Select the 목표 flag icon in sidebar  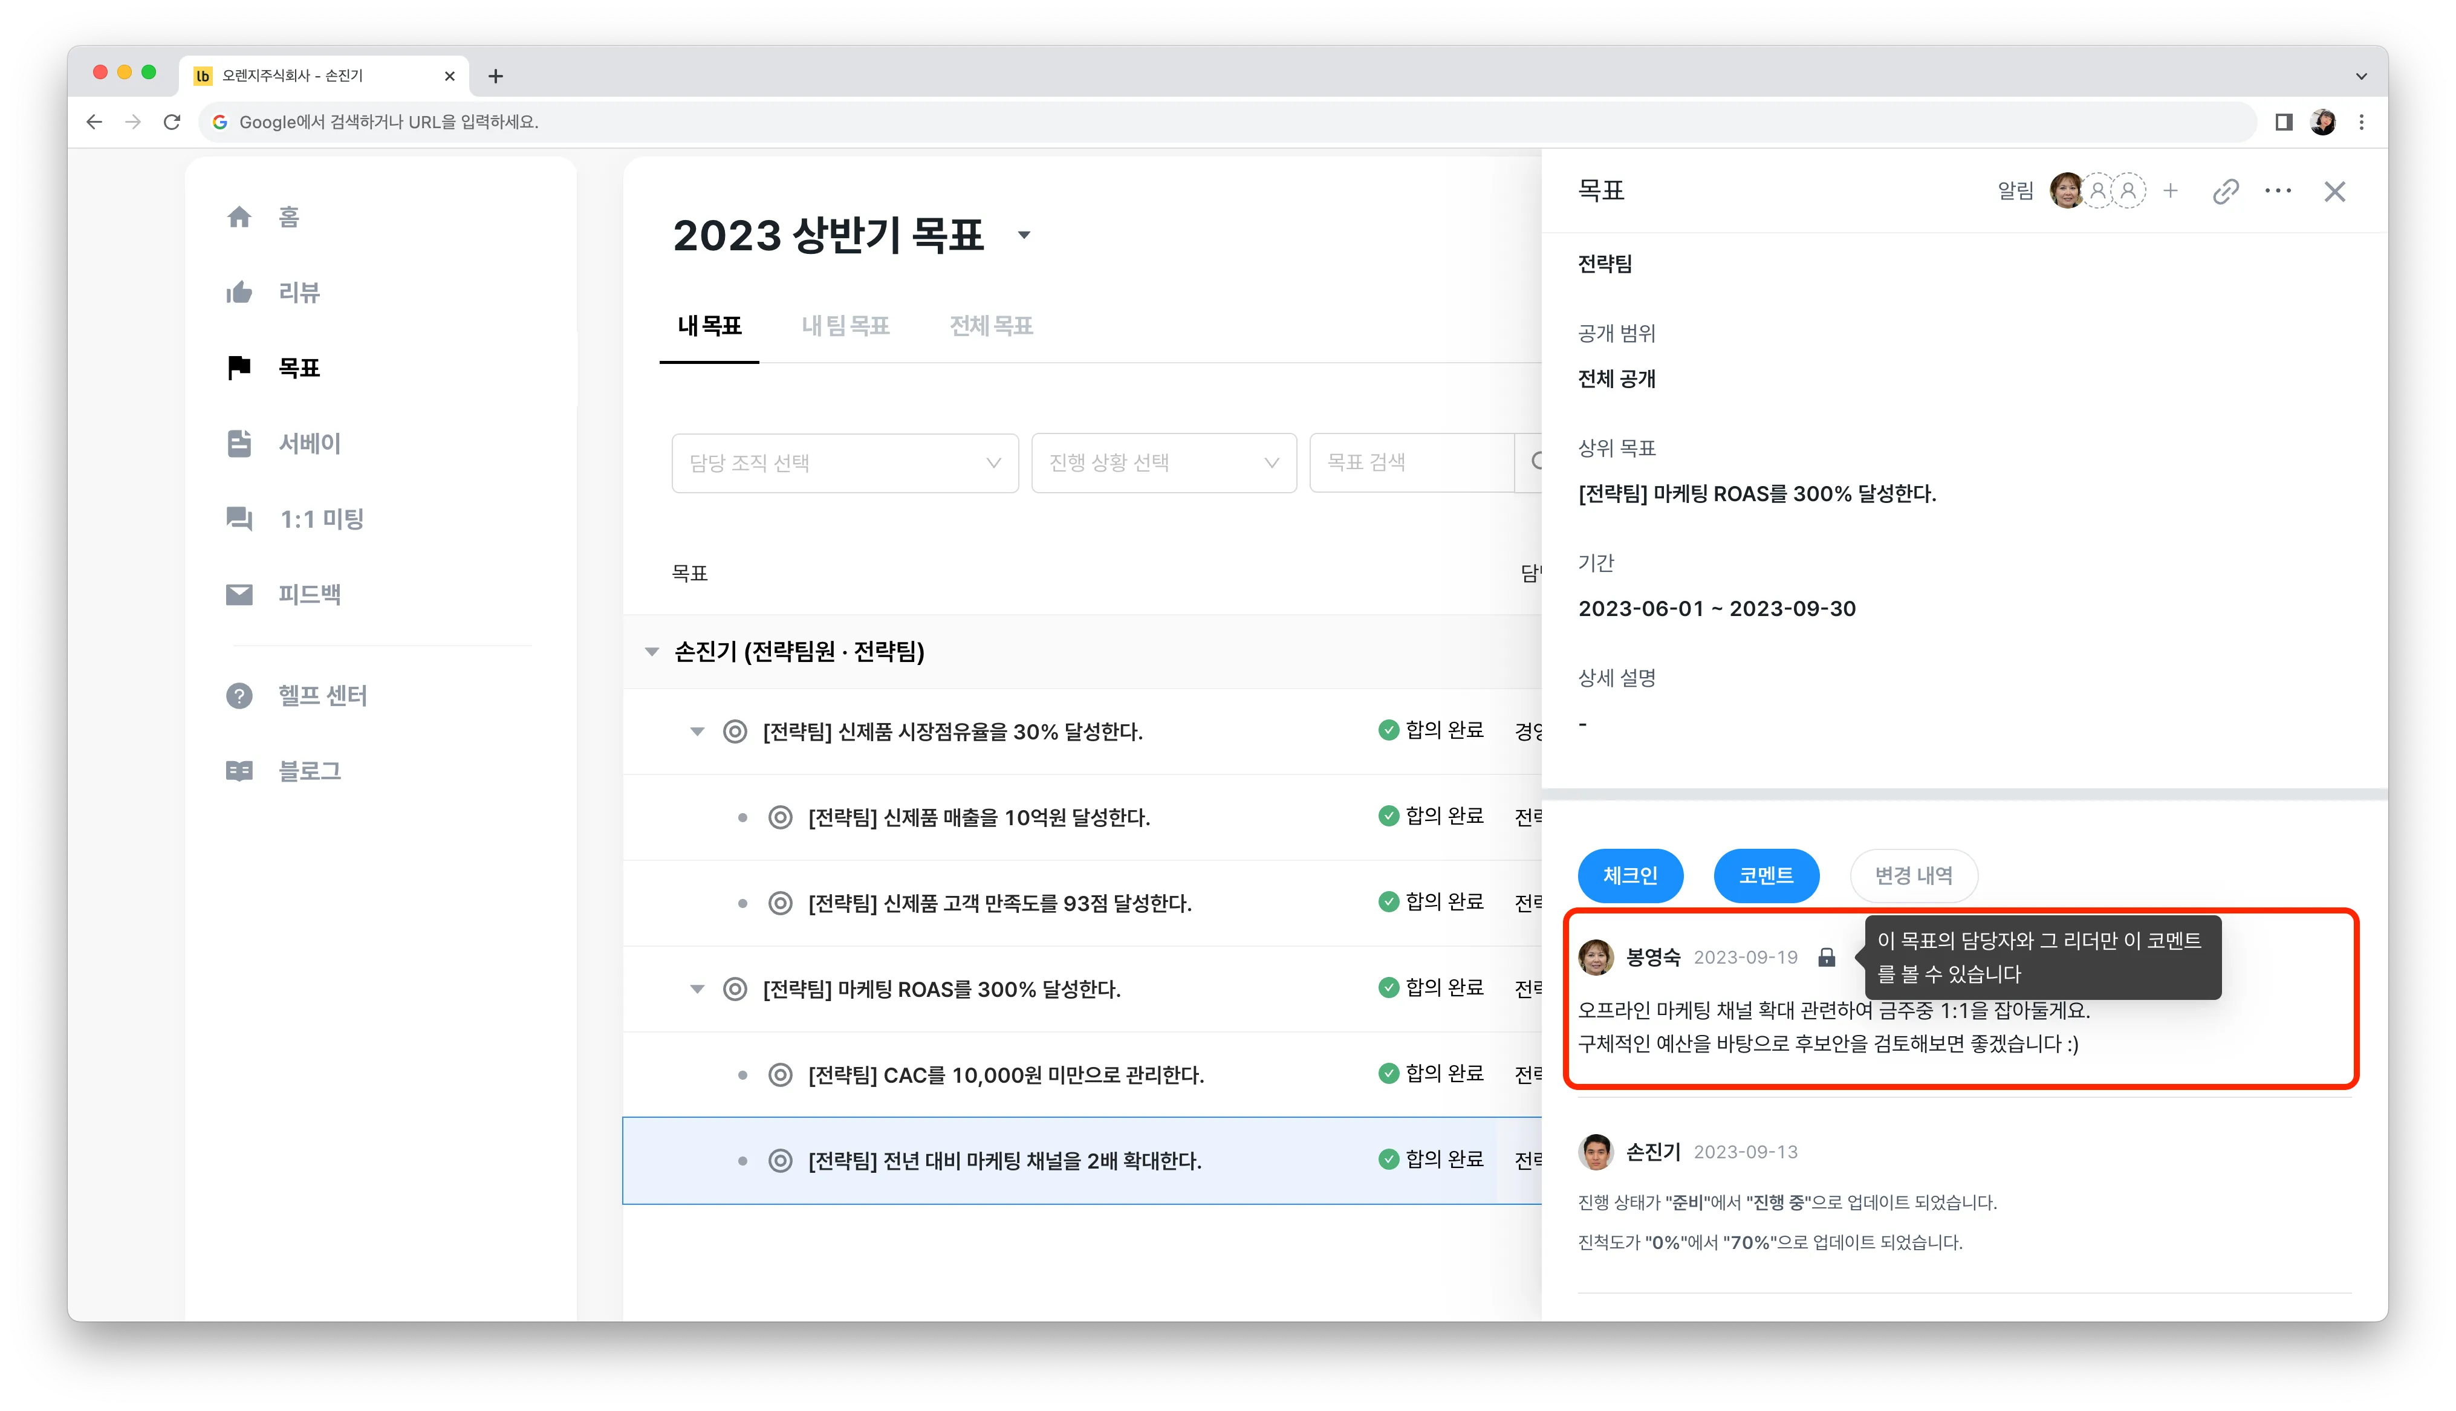(239, 368)
